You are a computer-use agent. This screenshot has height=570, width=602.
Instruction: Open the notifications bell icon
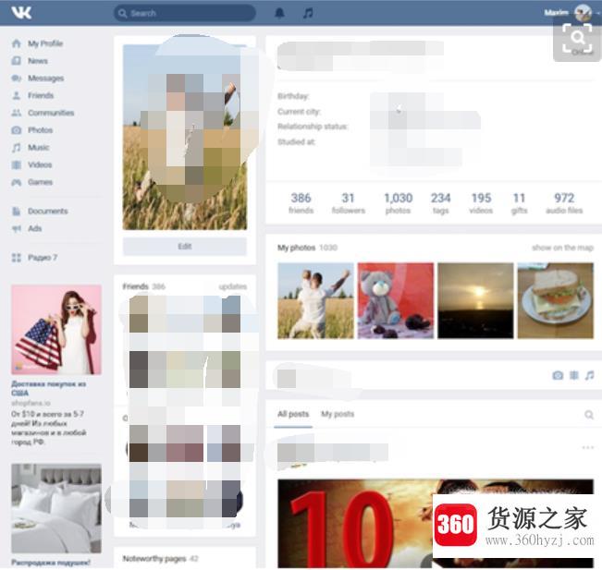(x=279, y=13)
